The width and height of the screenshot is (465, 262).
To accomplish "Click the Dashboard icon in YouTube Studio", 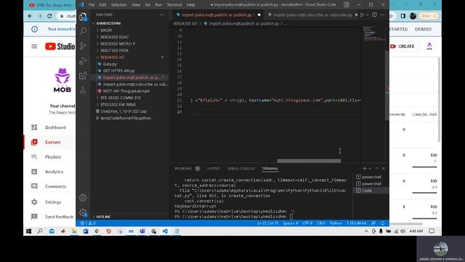I will tap(34, 127).
